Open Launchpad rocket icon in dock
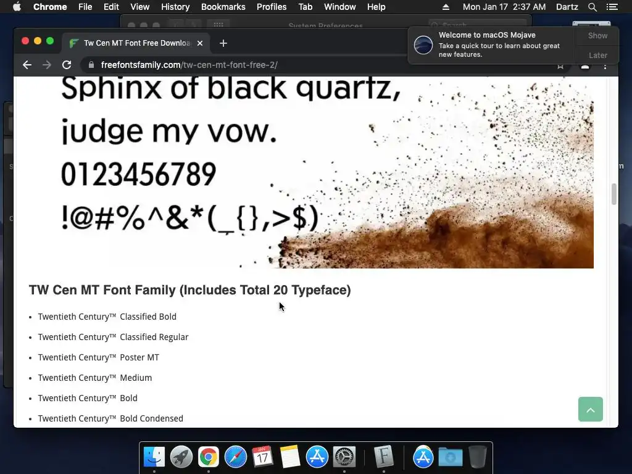The image size is (632, 474). (x=181, y=457)
